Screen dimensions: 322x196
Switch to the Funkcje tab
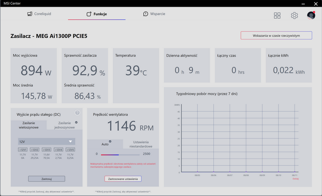pyautogui.click(x=97, y=14)
